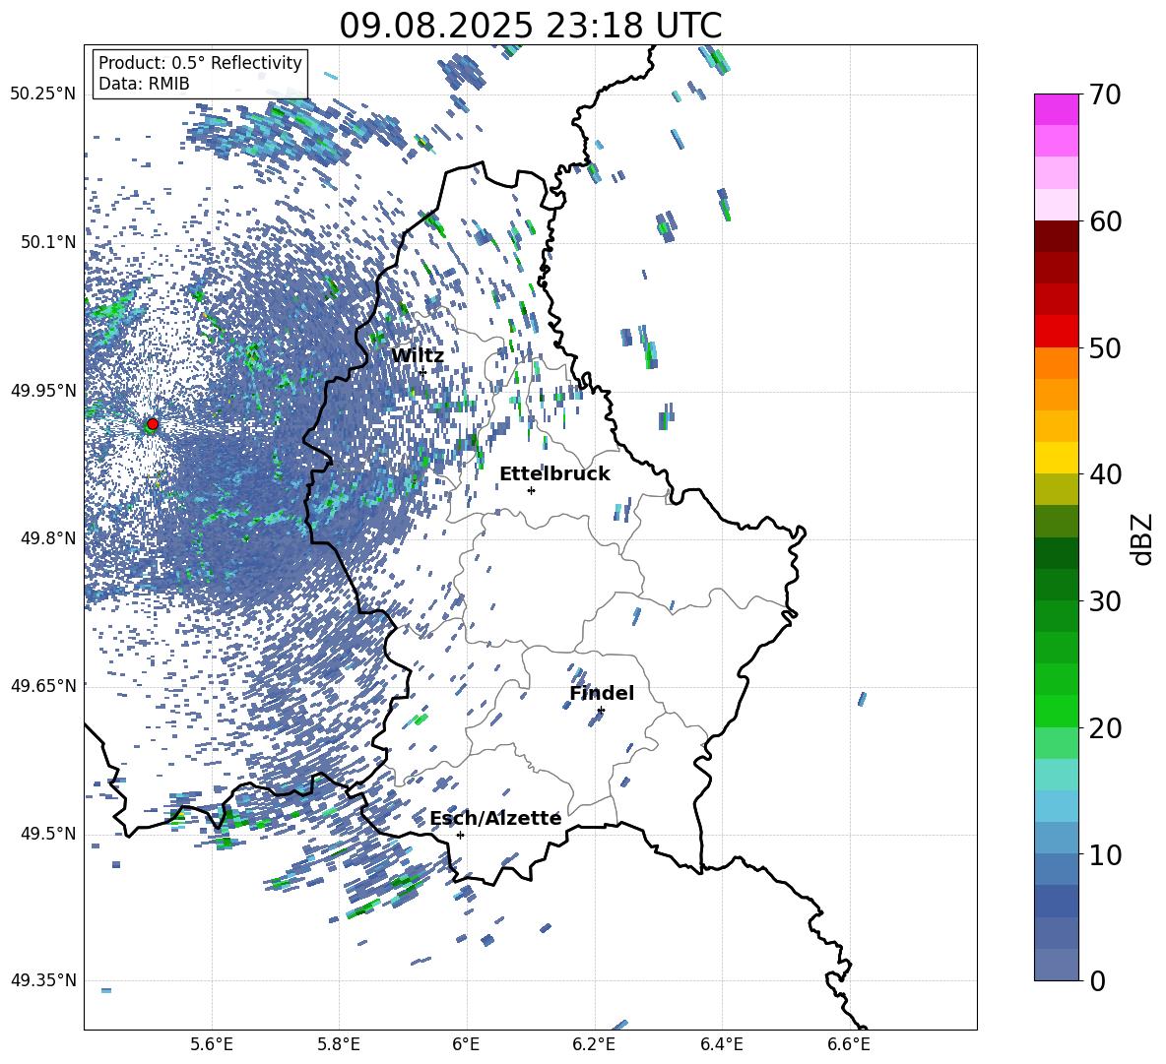The width and height of the screenshot is (1166, 1064).
Task: Click the Data: RMIB text
Action: [144, 84]
